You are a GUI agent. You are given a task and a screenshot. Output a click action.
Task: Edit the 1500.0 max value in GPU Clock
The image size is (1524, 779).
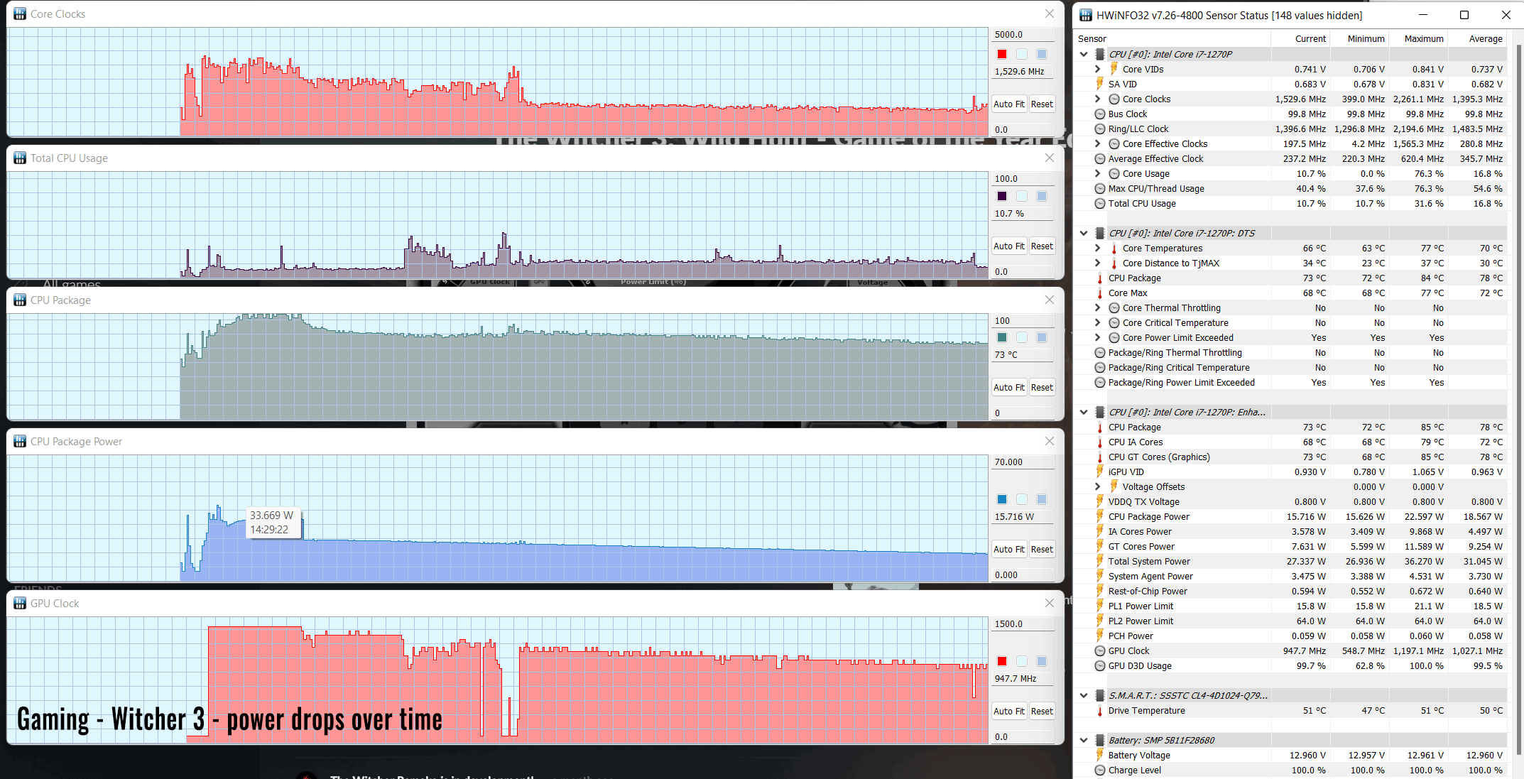point(1023,623)
